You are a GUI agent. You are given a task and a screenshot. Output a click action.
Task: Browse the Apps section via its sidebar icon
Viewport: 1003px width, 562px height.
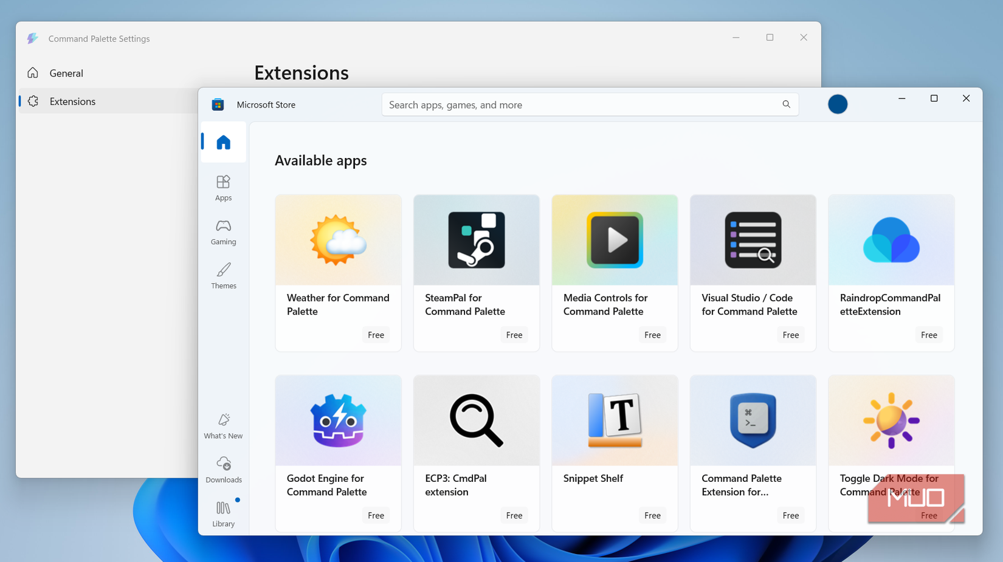223,187
